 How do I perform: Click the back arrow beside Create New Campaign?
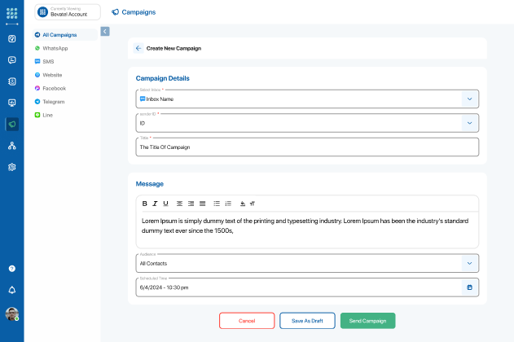click(138, 48)
